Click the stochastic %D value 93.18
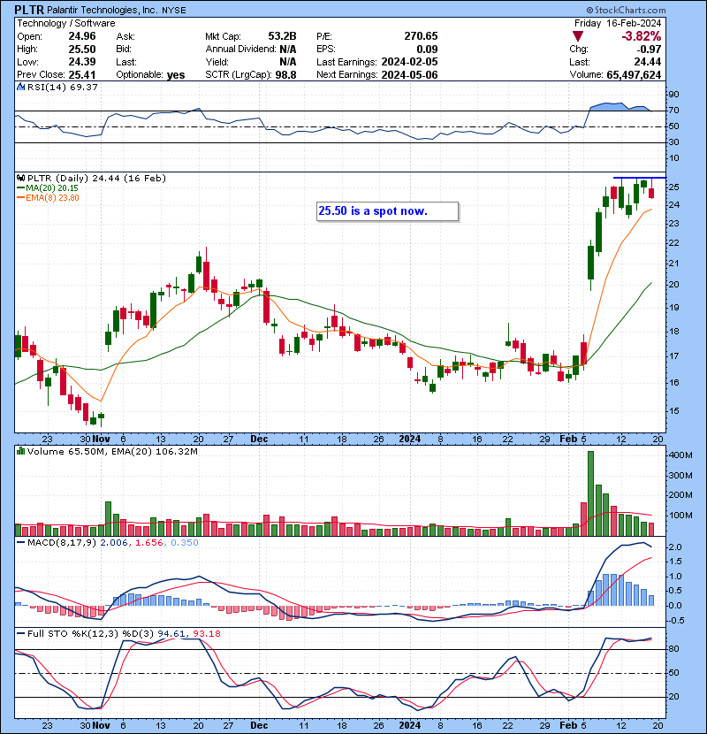The image size is (707, 734). click(207, 634)
